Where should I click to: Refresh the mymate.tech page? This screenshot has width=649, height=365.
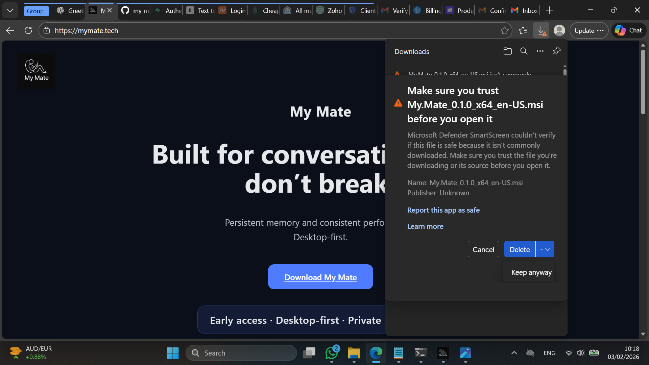point(28,31)
